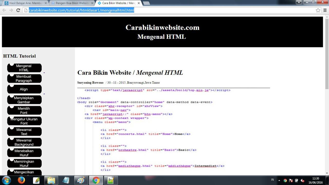The width and height of the screenshot is (329, 185).
Task: Open the pen-and-notepad editor taskbar icon
Action: [x=36, y=180]
